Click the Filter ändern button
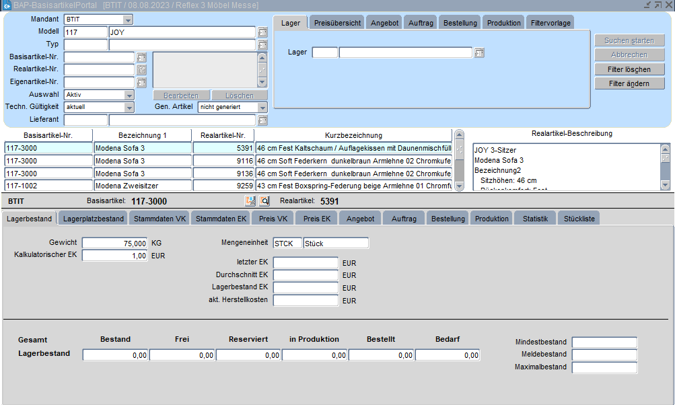Screen dimensions: 675x405 click(629, 83)
